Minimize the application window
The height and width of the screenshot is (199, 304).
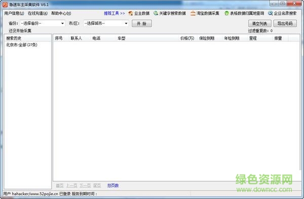point(274,4)
